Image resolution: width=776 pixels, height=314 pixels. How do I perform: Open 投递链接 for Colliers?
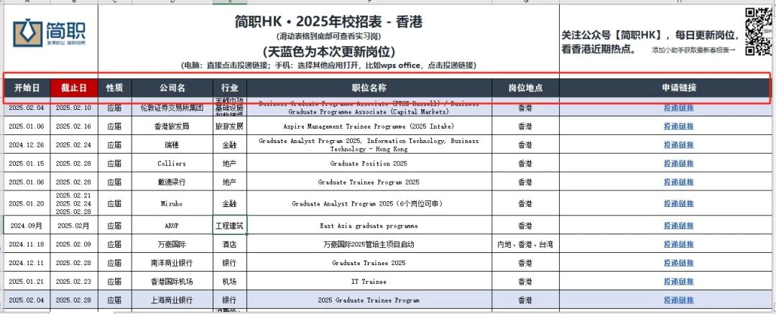point(678,163)
